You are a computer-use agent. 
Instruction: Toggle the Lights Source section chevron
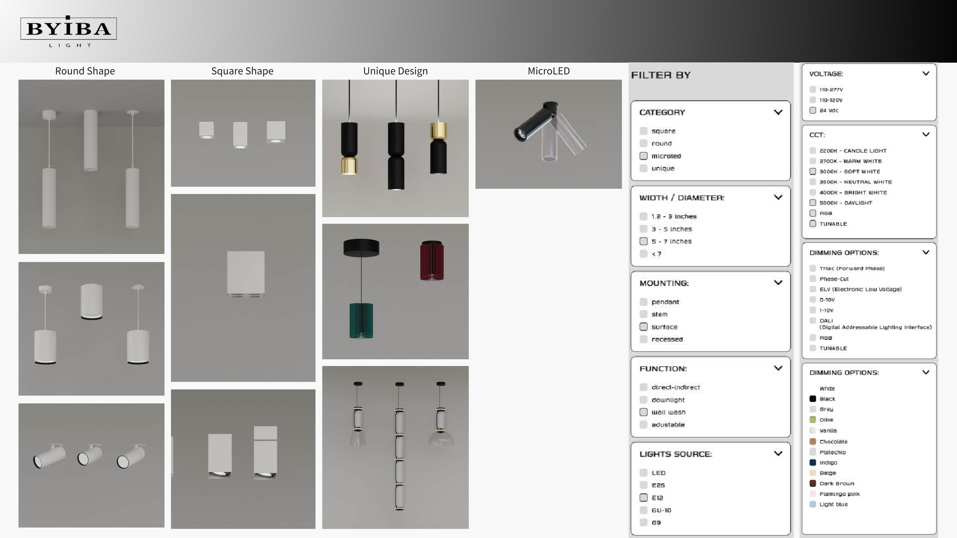coord(778,453)
